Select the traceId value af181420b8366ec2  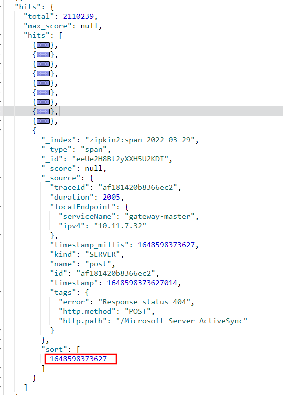138,187
